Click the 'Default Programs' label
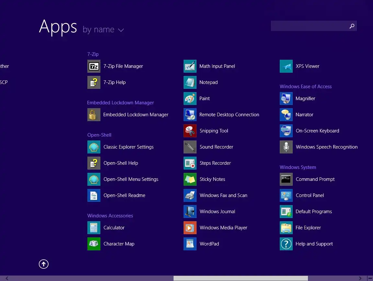This screenshot has width=373, height=281. point(313,212)
